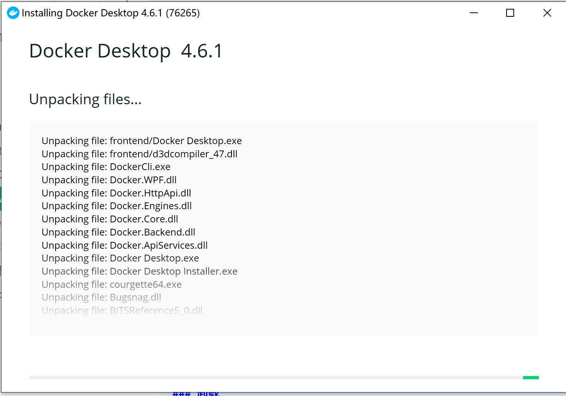Click the gray progress bar track
Viewport: 566px width, 396px height.
click(276, 378)
